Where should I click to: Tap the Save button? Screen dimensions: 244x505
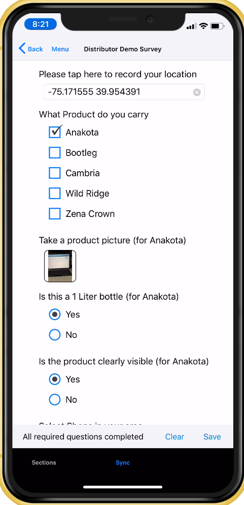tap(212, 437)
